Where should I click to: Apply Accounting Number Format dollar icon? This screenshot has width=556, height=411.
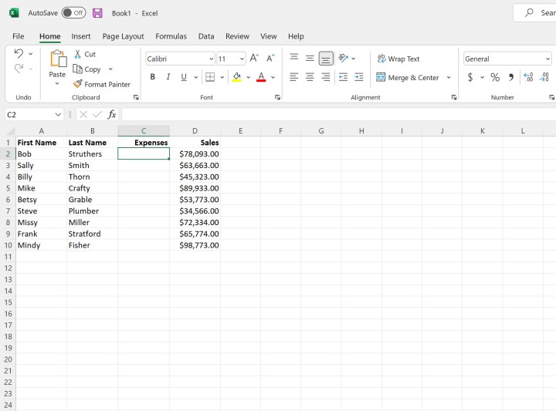click(x=470, y=77)
